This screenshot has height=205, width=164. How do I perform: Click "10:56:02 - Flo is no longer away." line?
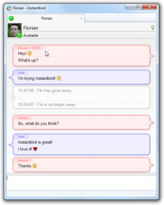click(x=47, y=105)
